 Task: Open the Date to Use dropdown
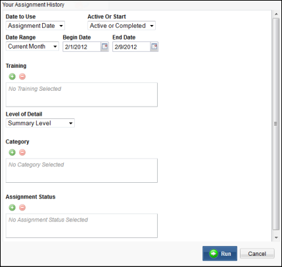tap(35, 26)
